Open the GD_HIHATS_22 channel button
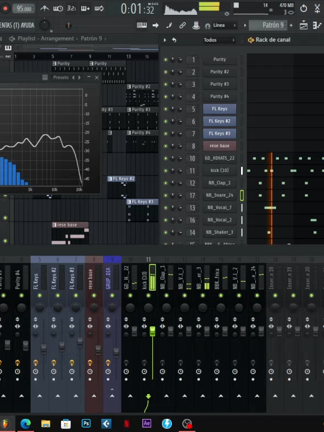324x432 pixels. pyautogui.click(x=220, y=158)
